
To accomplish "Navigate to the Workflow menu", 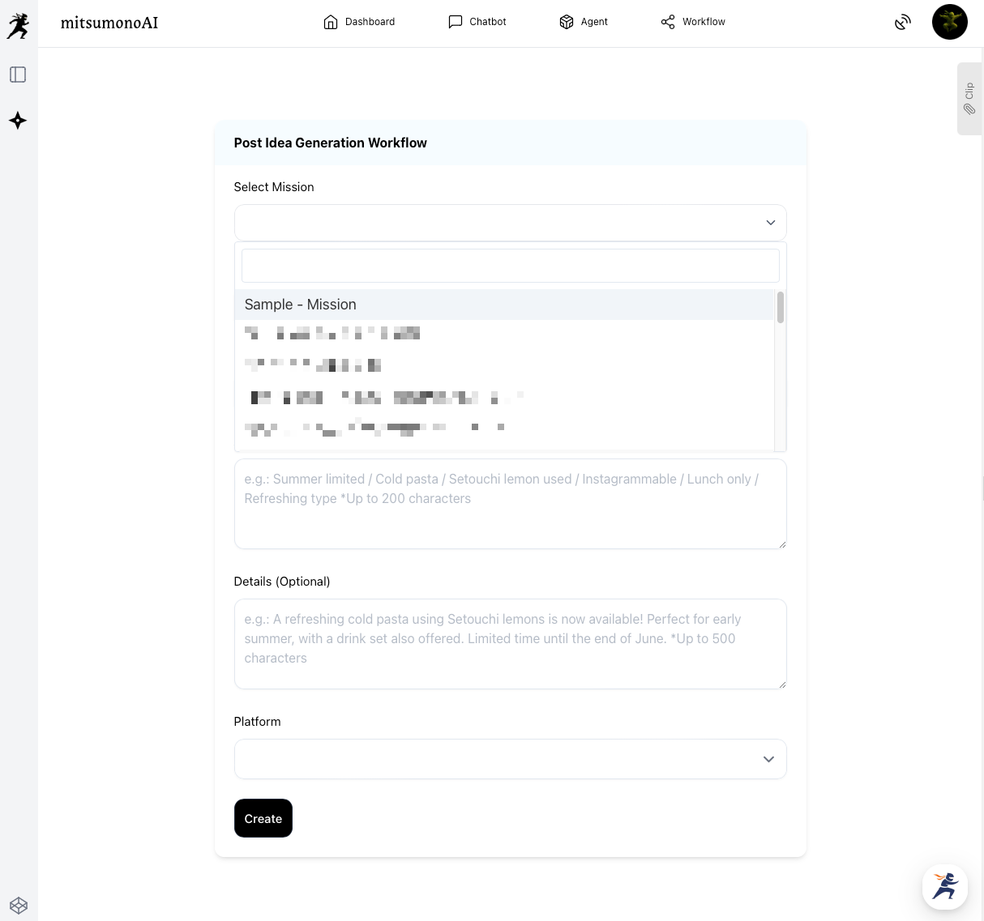I will (x=693, y=22).
